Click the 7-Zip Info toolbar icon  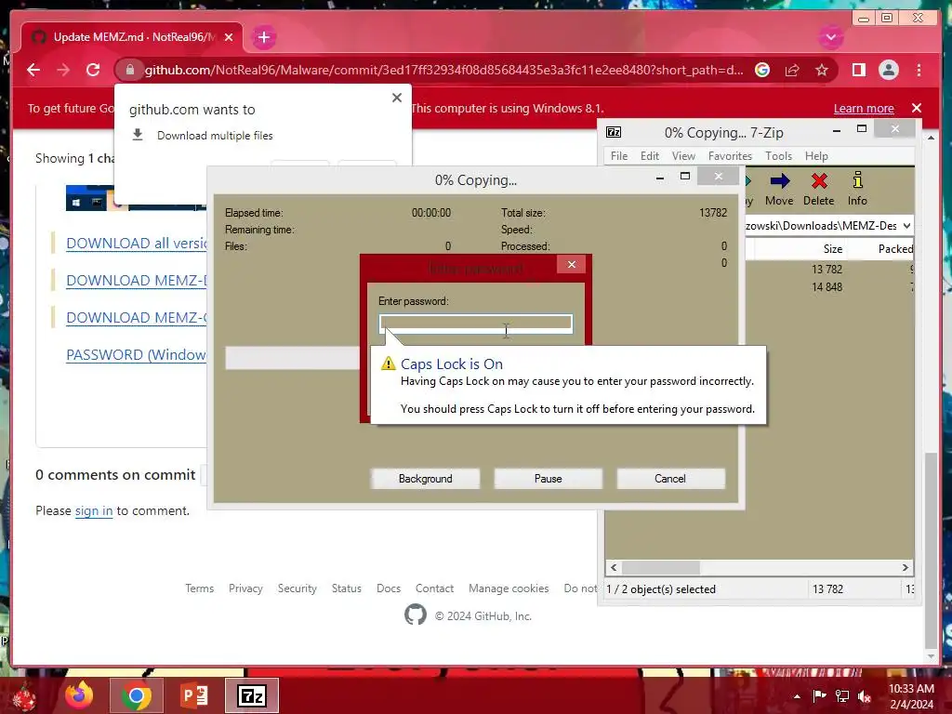tap(857, 190)
